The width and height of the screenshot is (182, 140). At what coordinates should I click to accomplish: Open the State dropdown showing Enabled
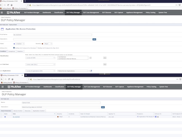[20, 44]
